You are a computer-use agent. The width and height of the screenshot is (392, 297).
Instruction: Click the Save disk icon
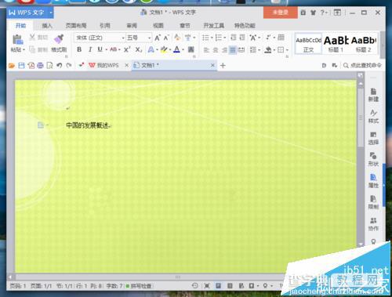pyautogui.click(x=21, y=66)
